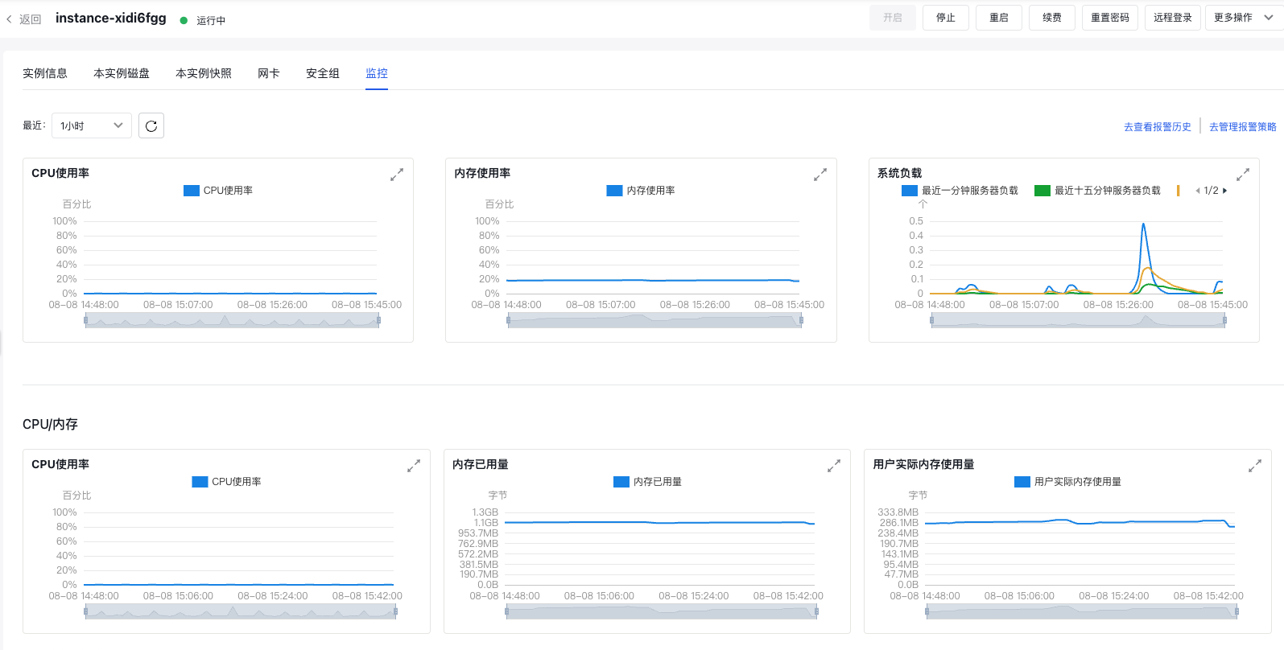Image resolution: width=1284 pixels, height=650 pixels.
Task: Click the time range slider under 内存使用率
Action: point(654,320)
